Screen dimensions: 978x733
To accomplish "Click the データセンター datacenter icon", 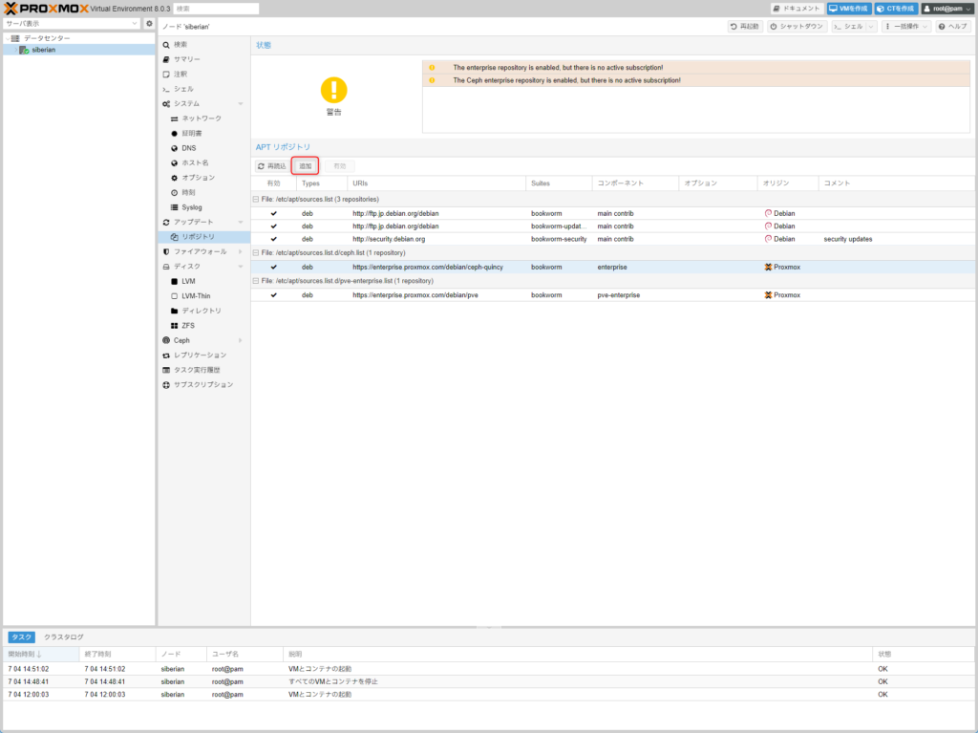I will point(15,39).
